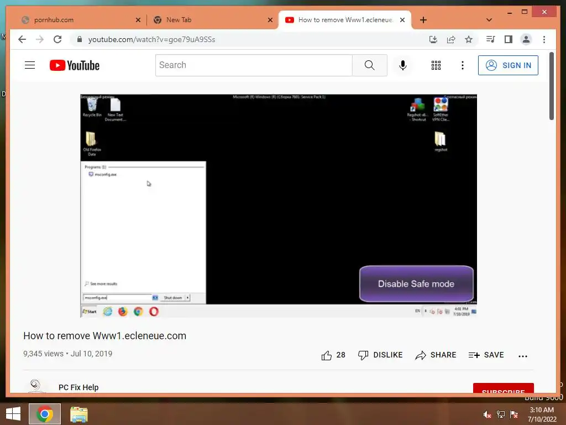Image resolution: width=566 pixels, height=425 pixels.
Task: Go to YouTube home via logo
Action: (x=75, y=65)
